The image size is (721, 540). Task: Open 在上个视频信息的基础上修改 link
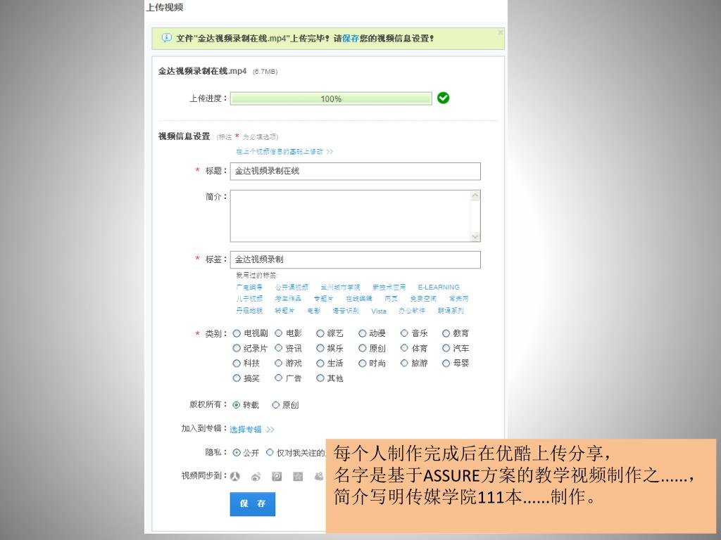(x=284, y=152)
